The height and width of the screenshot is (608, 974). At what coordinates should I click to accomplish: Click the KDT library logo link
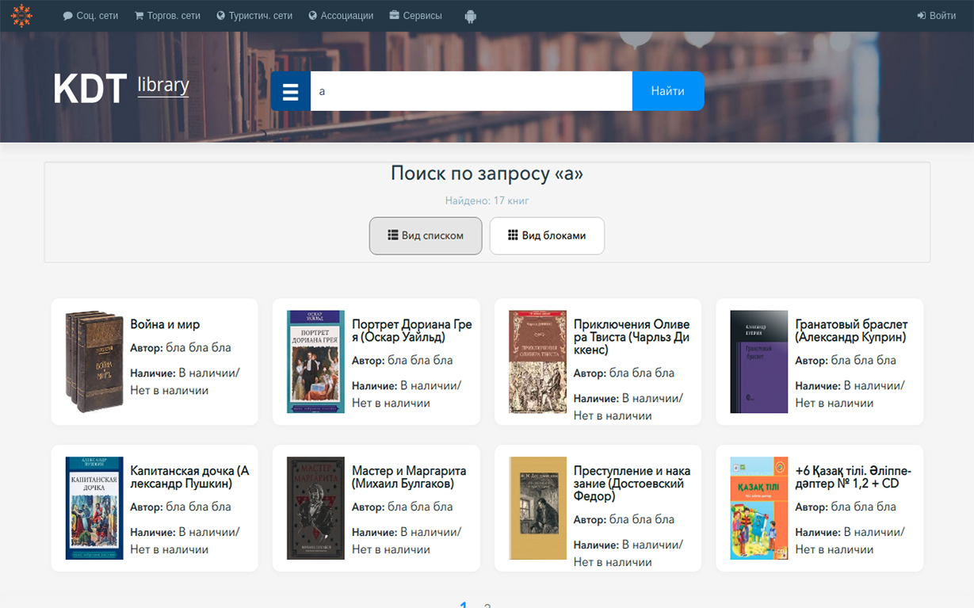pyautogui.click(x=121, y=87)
